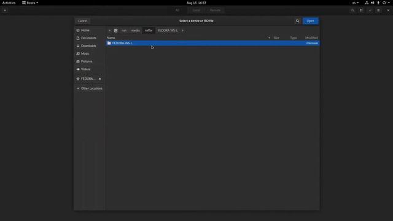Sort by Modified column
The width and height of the screenshot is (393, 221).
click(x=311, y=38)
